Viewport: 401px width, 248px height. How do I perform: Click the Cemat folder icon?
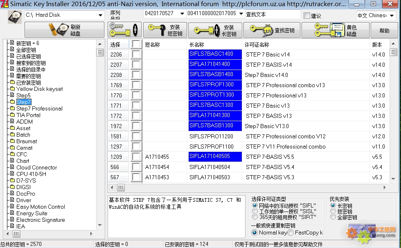pos(12,147)
